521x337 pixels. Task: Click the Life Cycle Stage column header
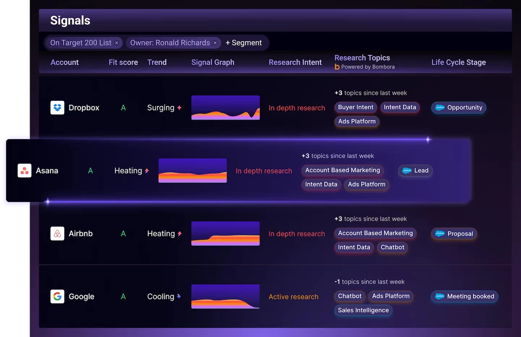(x=459, y=62)
